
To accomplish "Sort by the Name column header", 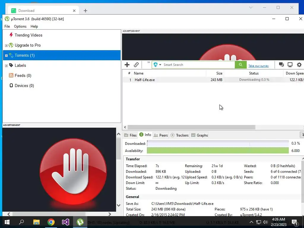I will (x=169, y=73).
